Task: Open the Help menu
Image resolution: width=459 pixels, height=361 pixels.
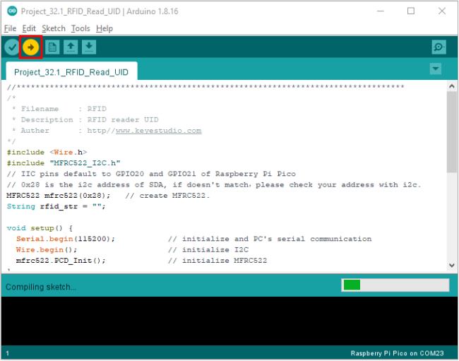Action: click(x=105, y=28)
